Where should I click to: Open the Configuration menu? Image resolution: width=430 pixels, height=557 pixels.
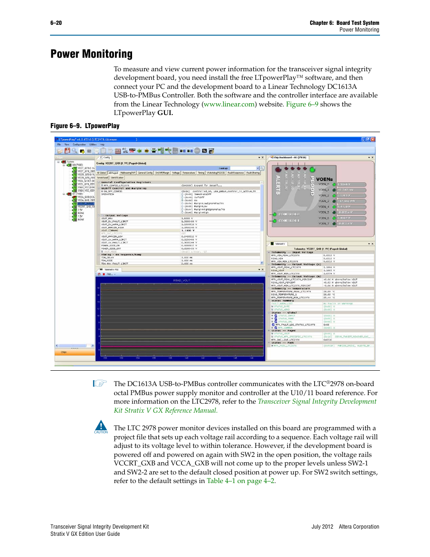(79, 145)
